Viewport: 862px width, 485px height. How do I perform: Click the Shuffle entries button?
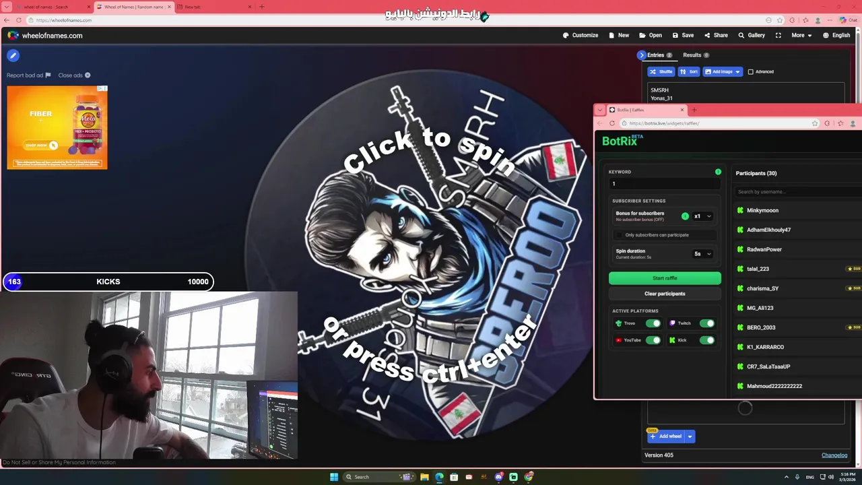(661, 71)
